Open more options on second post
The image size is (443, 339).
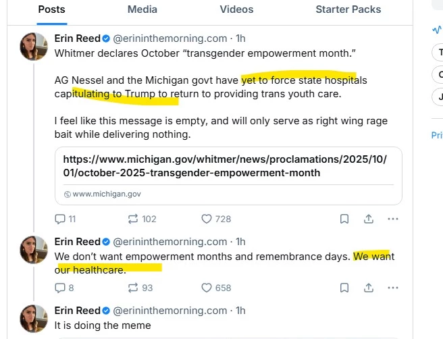[393, 288]
